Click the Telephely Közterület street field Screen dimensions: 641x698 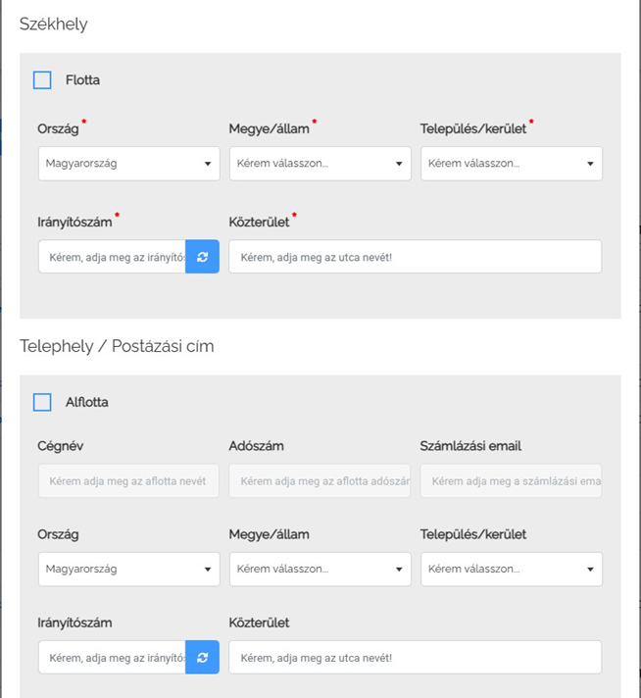pos(415,657)
